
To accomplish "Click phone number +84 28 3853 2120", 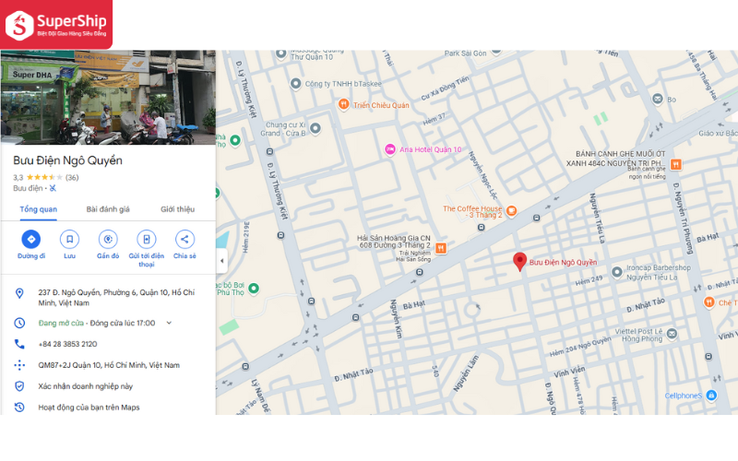I will coord(67,344).
